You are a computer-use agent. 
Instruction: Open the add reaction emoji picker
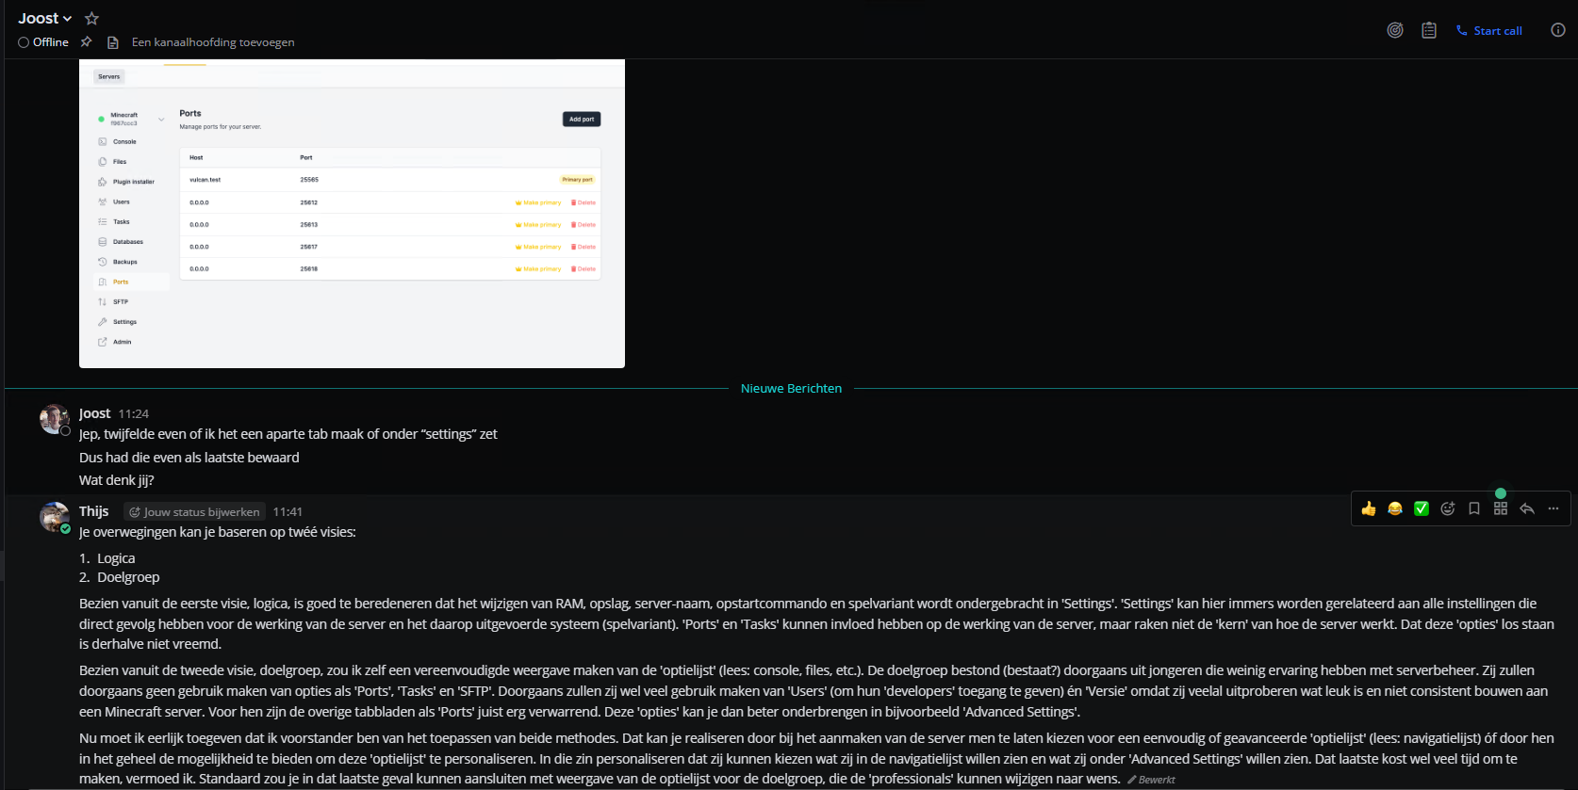1448,508
